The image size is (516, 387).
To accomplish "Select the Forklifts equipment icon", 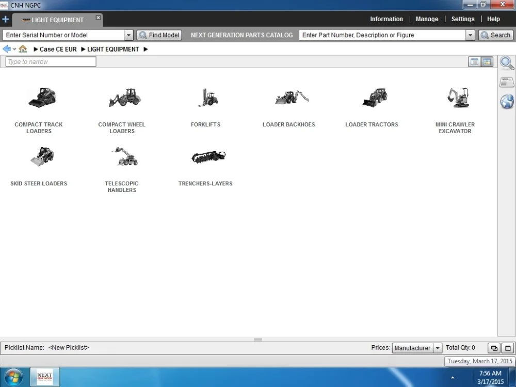I will pos(208,98).
